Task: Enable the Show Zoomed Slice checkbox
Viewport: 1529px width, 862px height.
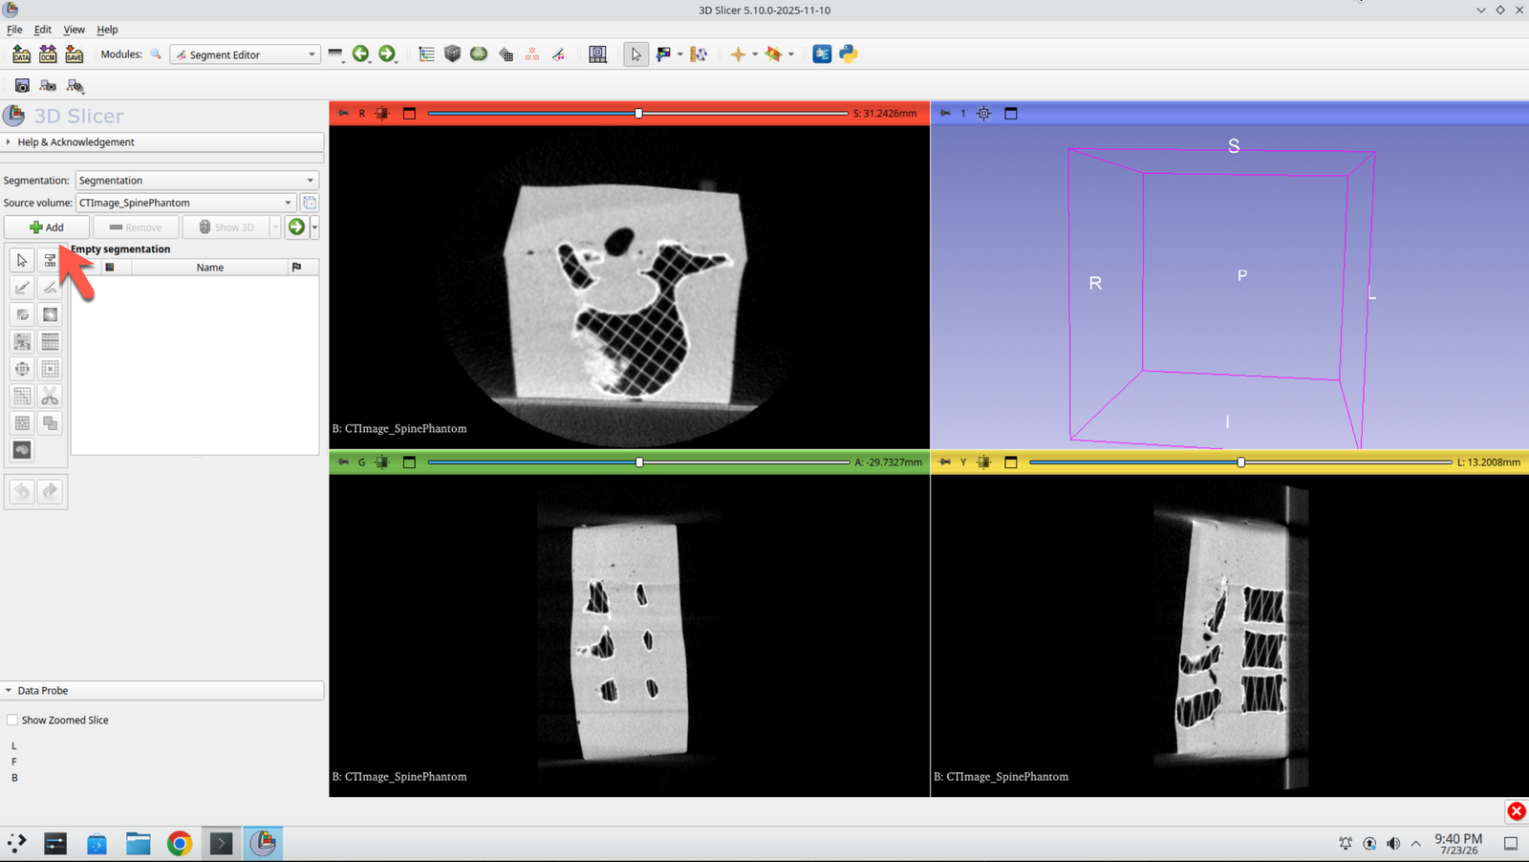Action: (12, 720)
